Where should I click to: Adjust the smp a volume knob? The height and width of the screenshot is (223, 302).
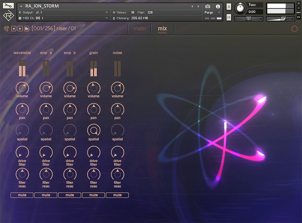point(46,88)
